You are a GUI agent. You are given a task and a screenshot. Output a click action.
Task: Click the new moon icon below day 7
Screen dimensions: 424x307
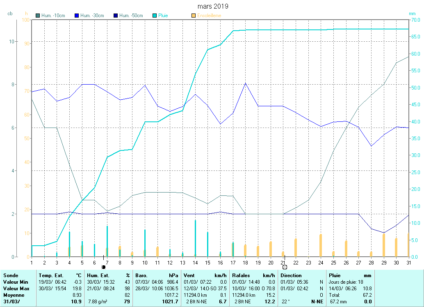tap(103, 267)
